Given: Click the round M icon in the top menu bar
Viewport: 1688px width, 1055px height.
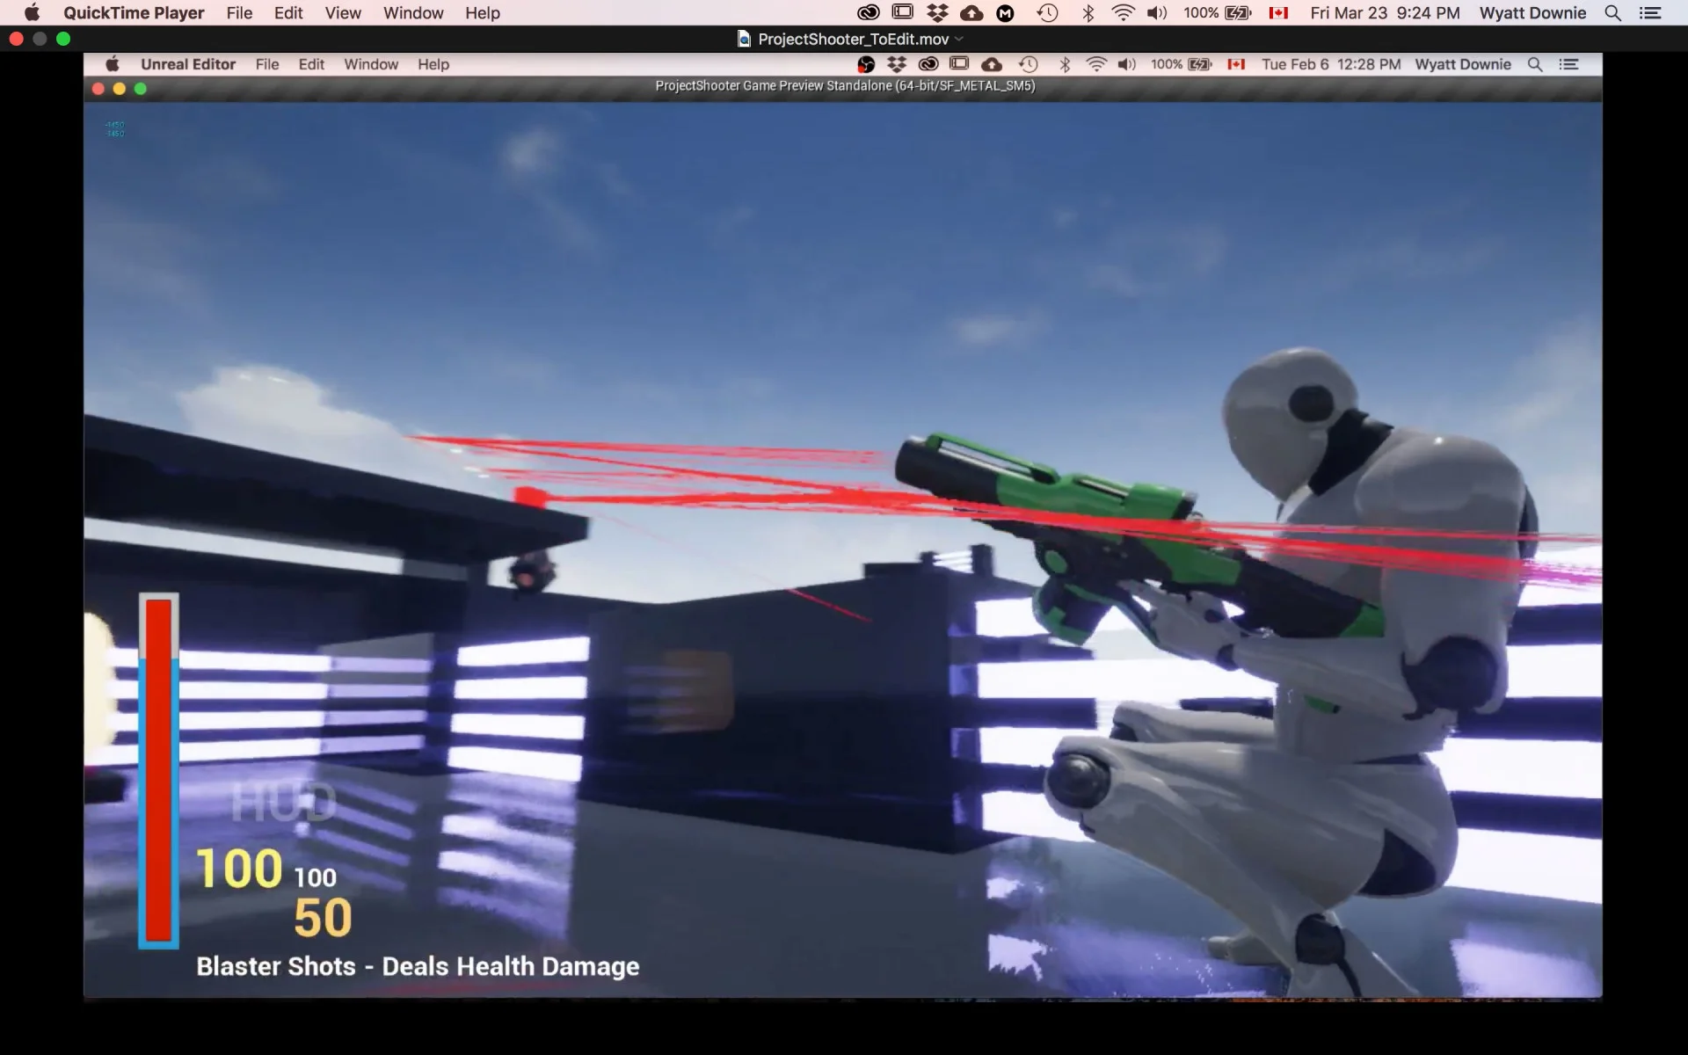Looking at the screenshot, I should [1005, 13].
